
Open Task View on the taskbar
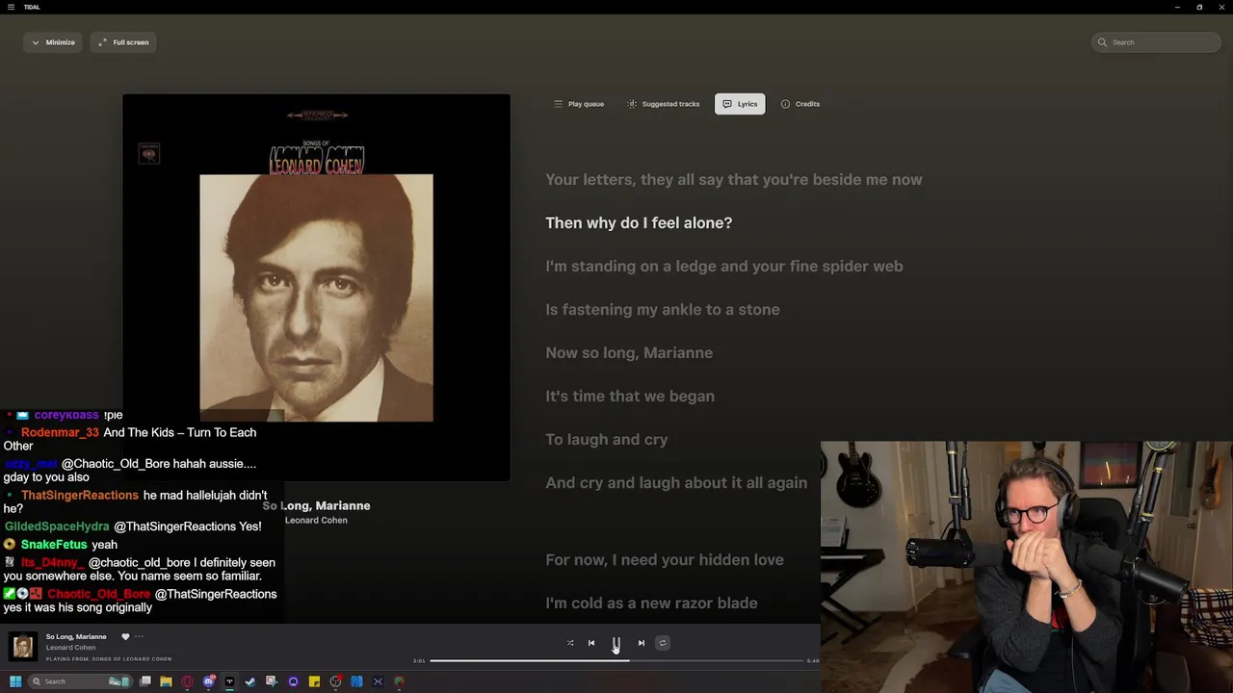point(145,681)
